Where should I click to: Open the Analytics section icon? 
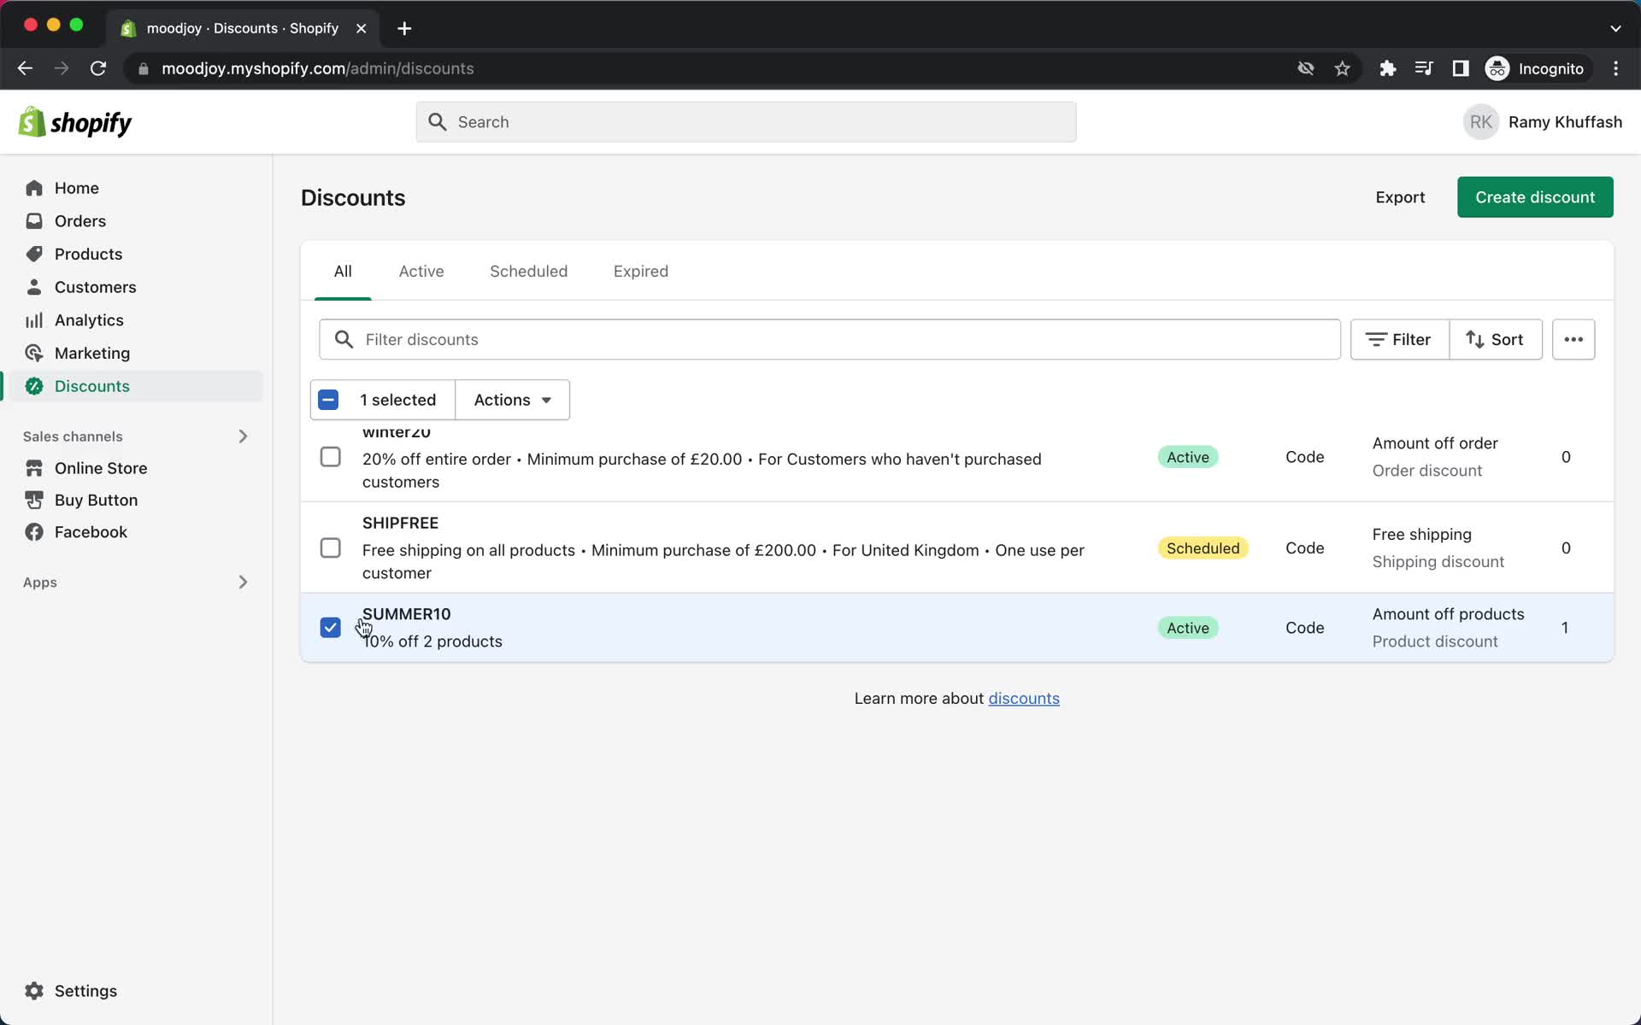(33, 319)
